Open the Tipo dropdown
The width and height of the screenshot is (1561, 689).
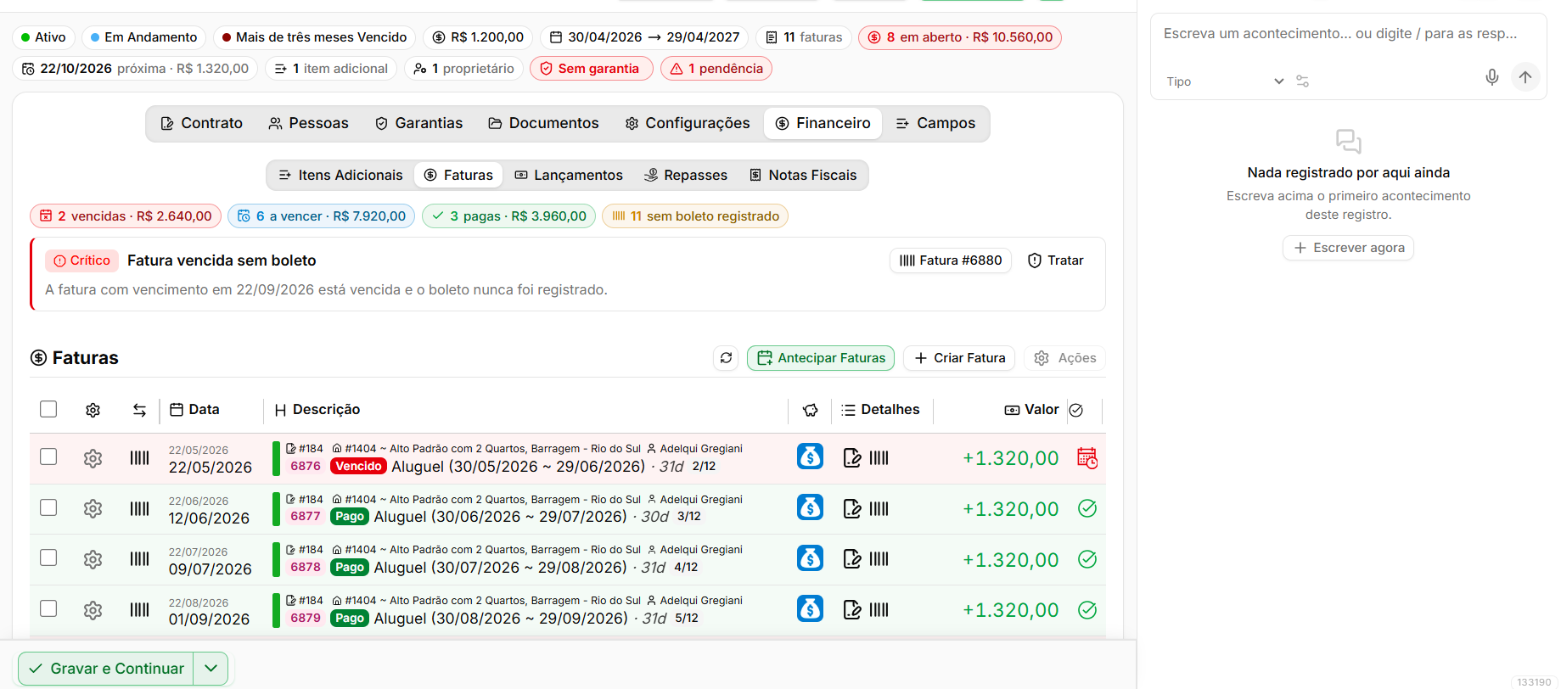[x=1225, y=81]
